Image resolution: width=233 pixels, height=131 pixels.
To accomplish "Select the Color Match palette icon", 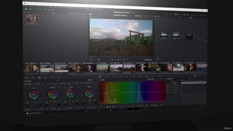I will coord(33,78).
